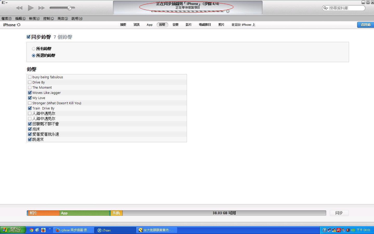The image size is (374, 234).
Task: Click the yellow 其他 capacity segment
Action: pyautogui.click(x=116, y=213)
